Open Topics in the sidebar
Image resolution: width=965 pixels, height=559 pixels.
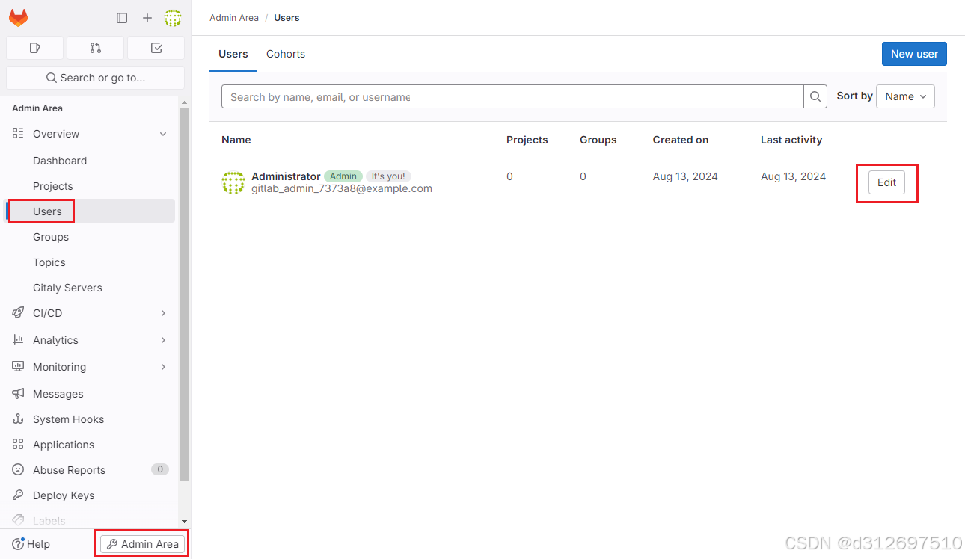pyautogui.click(x=49, y=262)
